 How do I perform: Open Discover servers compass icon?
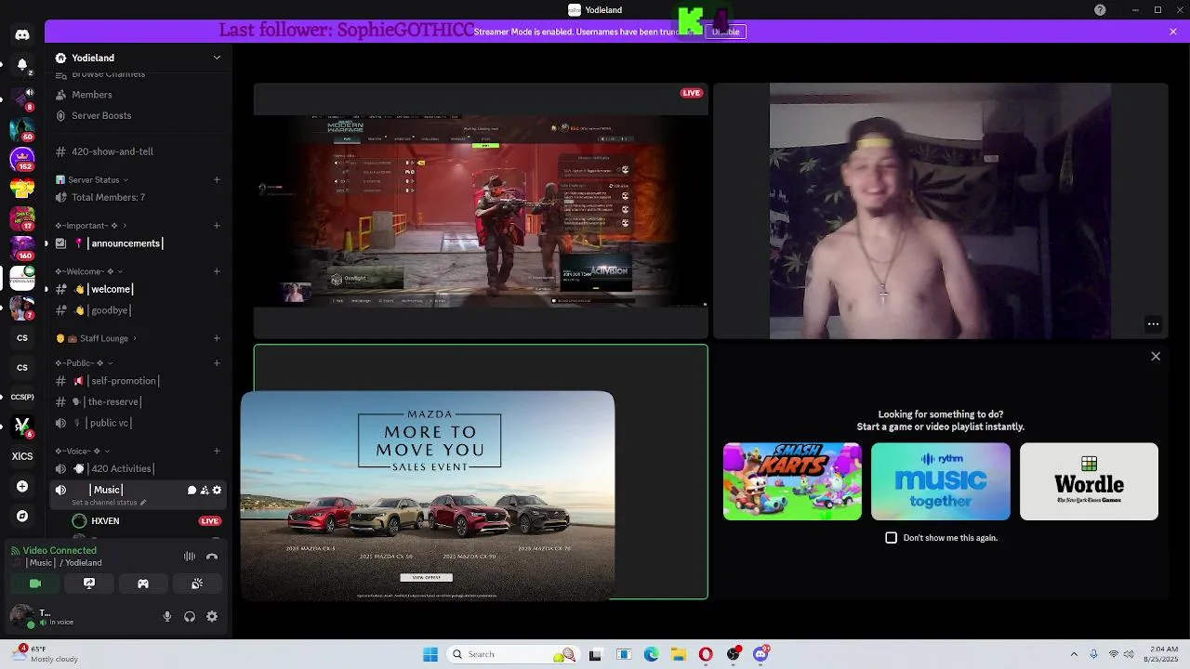pyautogui.click(x=22, y=516)
